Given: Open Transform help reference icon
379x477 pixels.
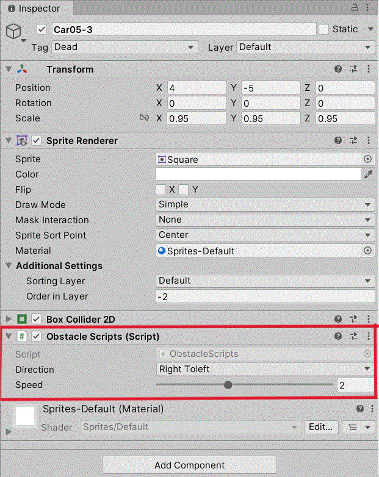Looking at the screenshot, I should tap(338, 69).
